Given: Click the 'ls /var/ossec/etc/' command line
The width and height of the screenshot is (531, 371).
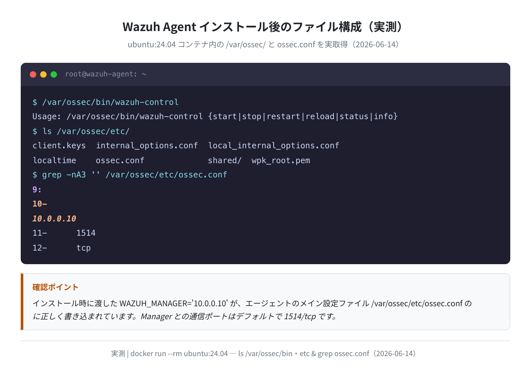Looking at the screenshot, I should (x=81, y=131).
